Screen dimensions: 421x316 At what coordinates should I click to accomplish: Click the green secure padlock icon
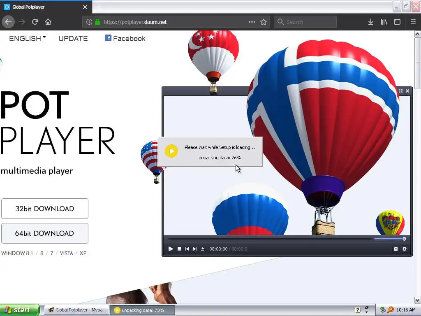coord(97,22)
